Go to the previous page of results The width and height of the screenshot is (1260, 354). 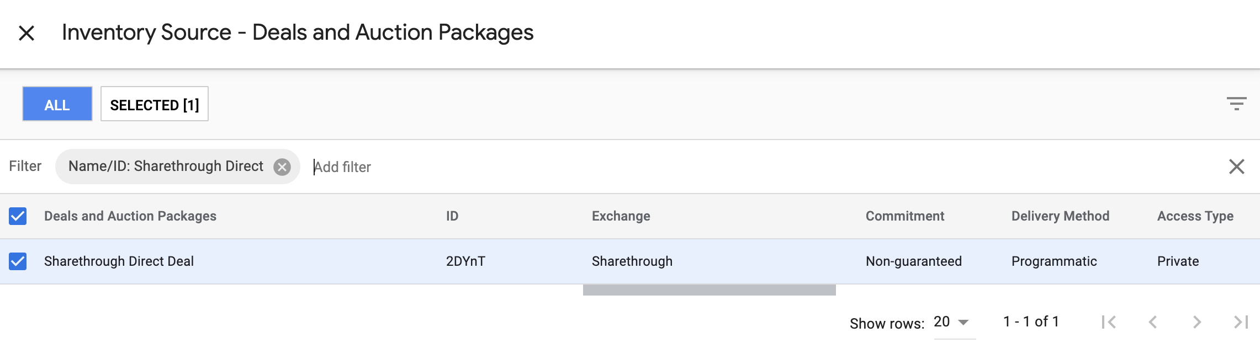coord(1152,322)
